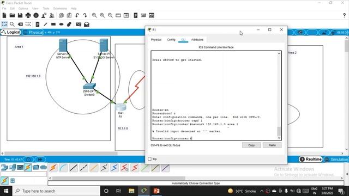
Task: Click the Redo arrow icon
Action: 85,15
